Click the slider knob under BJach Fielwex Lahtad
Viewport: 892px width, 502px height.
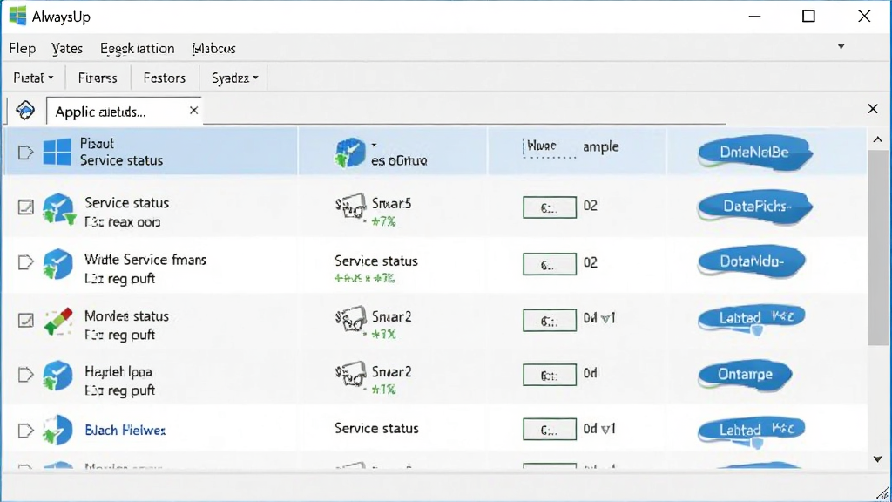point(757,442)
